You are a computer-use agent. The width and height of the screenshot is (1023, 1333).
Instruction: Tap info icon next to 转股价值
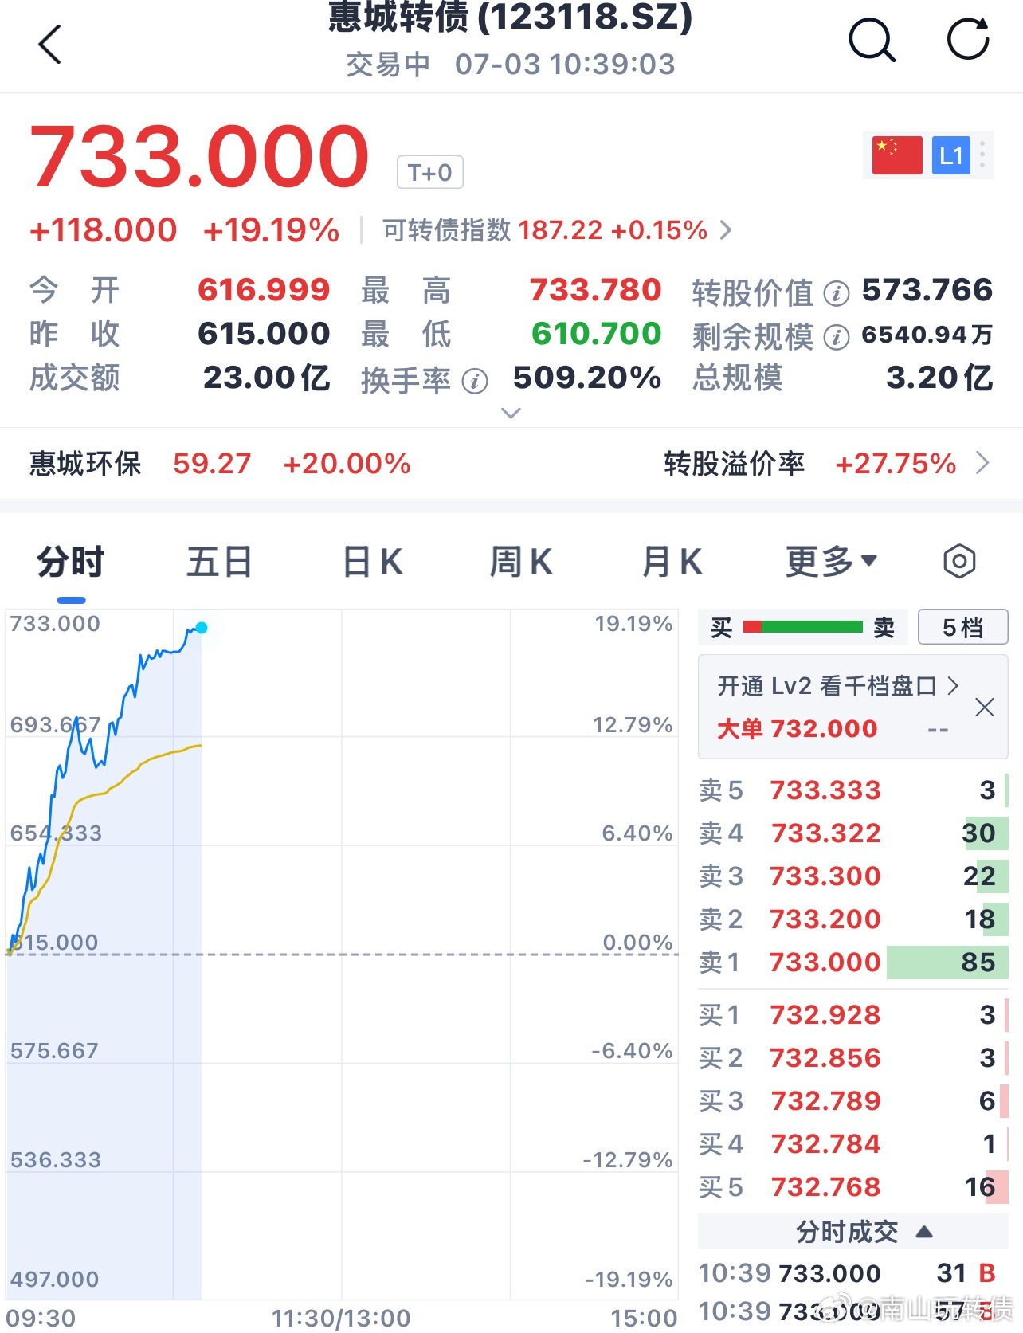pos(836,294)
